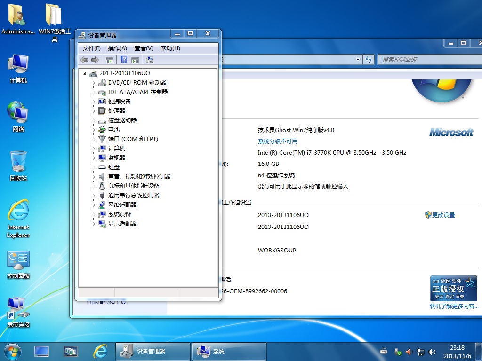
Task: Open the 查看(V) menu
Action: [x=144, y=48]
